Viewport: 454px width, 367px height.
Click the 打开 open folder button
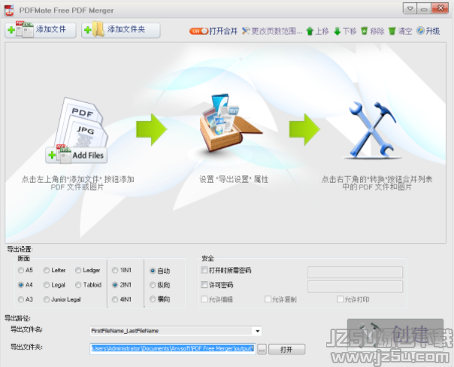pos(286,350)
